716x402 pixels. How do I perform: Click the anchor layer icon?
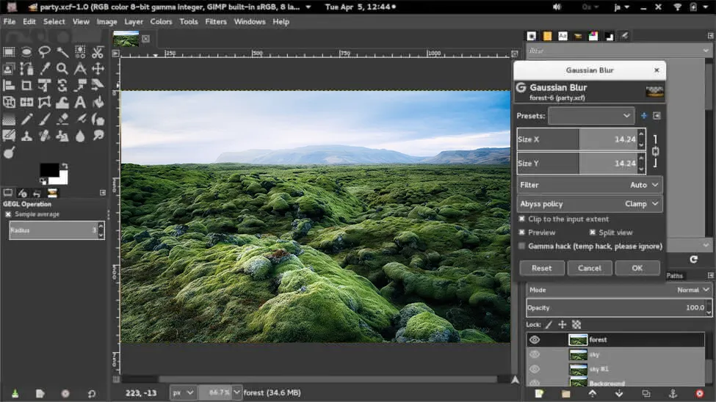pos(673,394)
